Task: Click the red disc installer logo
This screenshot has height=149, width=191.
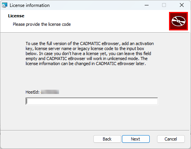Action: point(178,21)
